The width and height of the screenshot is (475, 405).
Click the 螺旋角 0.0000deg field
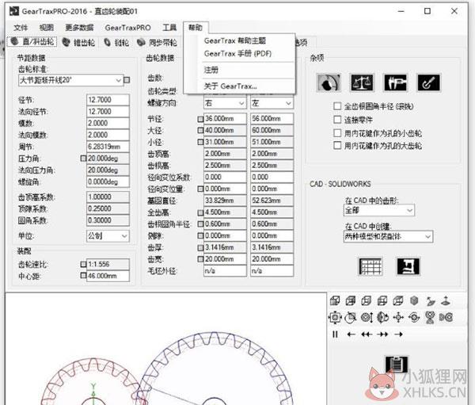(x=108, y=181)
